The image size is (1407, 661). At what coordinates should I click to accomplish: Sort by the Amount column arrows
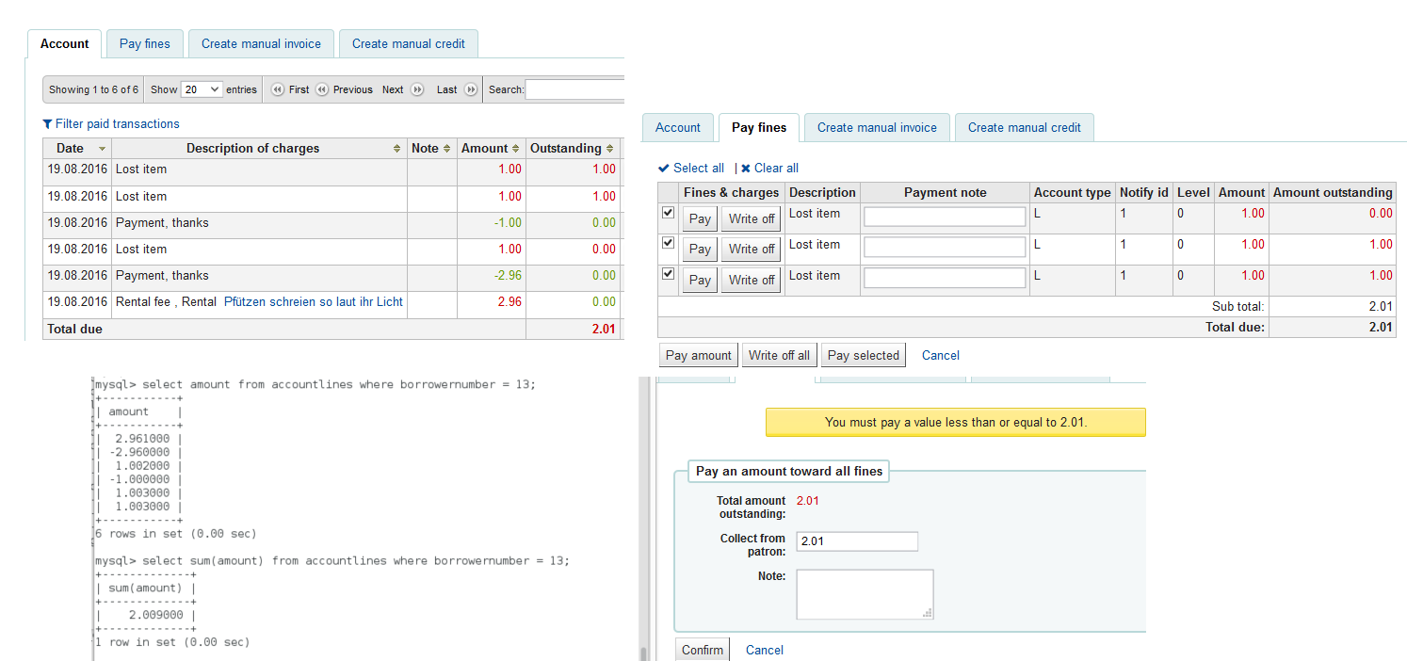(516, 149)
